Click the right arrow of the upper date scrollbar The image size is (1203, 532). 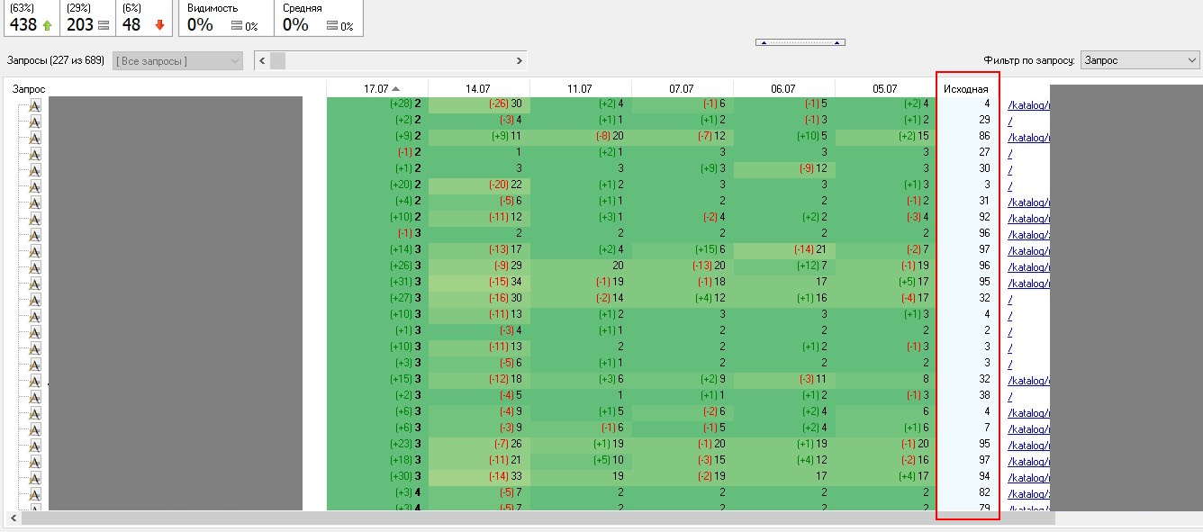519,60
